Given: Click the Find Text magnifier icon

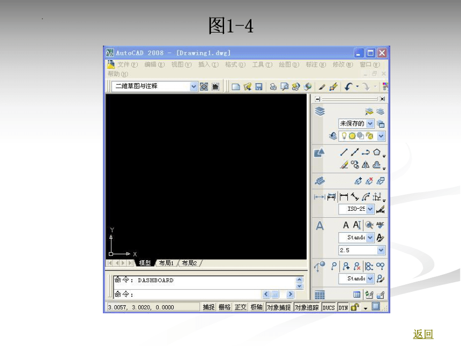Looking at the screenshot, I should click(369, 225).
